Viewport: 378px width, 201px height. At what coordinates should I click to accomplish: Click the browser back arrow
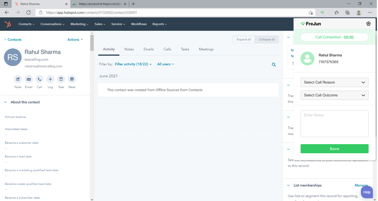click(x=7, y=13)
